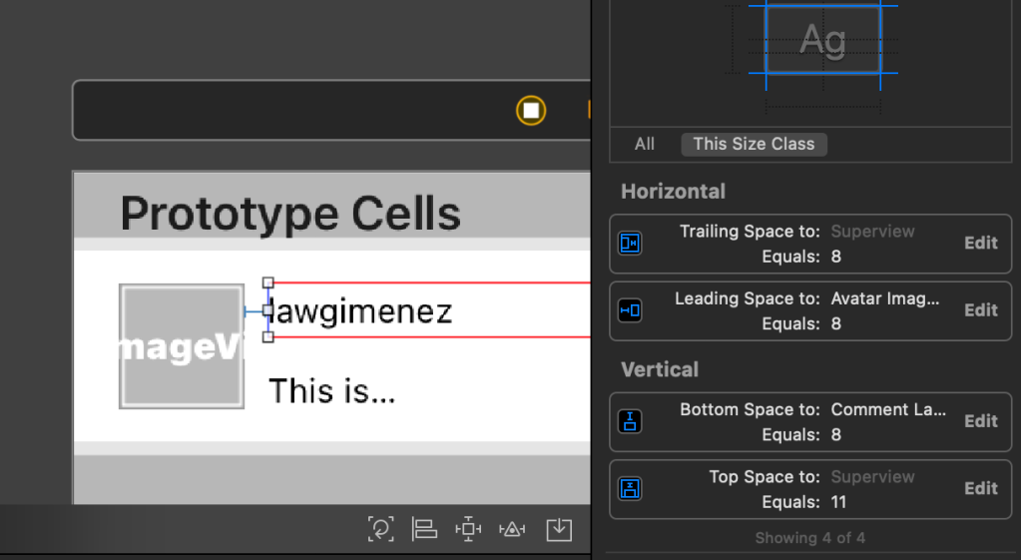Select the avatar imageView placeholder in the cell

(x=182, y=346)
